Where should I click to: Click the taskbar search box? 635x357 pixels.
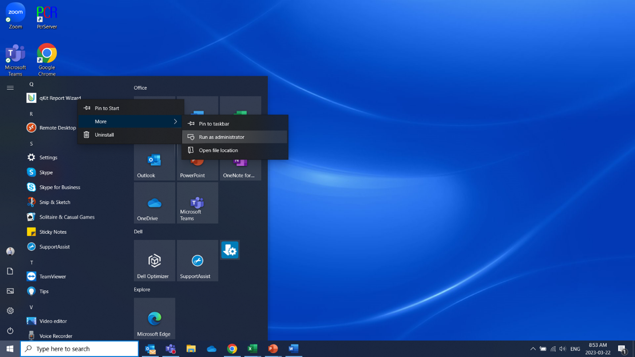(x=79, y=349)
